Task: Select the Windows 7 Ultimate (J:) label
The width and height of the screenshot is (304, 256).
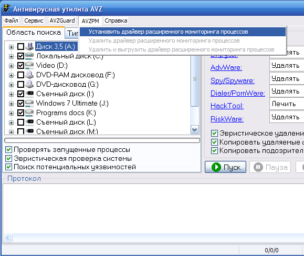Action: pos(72,103)
